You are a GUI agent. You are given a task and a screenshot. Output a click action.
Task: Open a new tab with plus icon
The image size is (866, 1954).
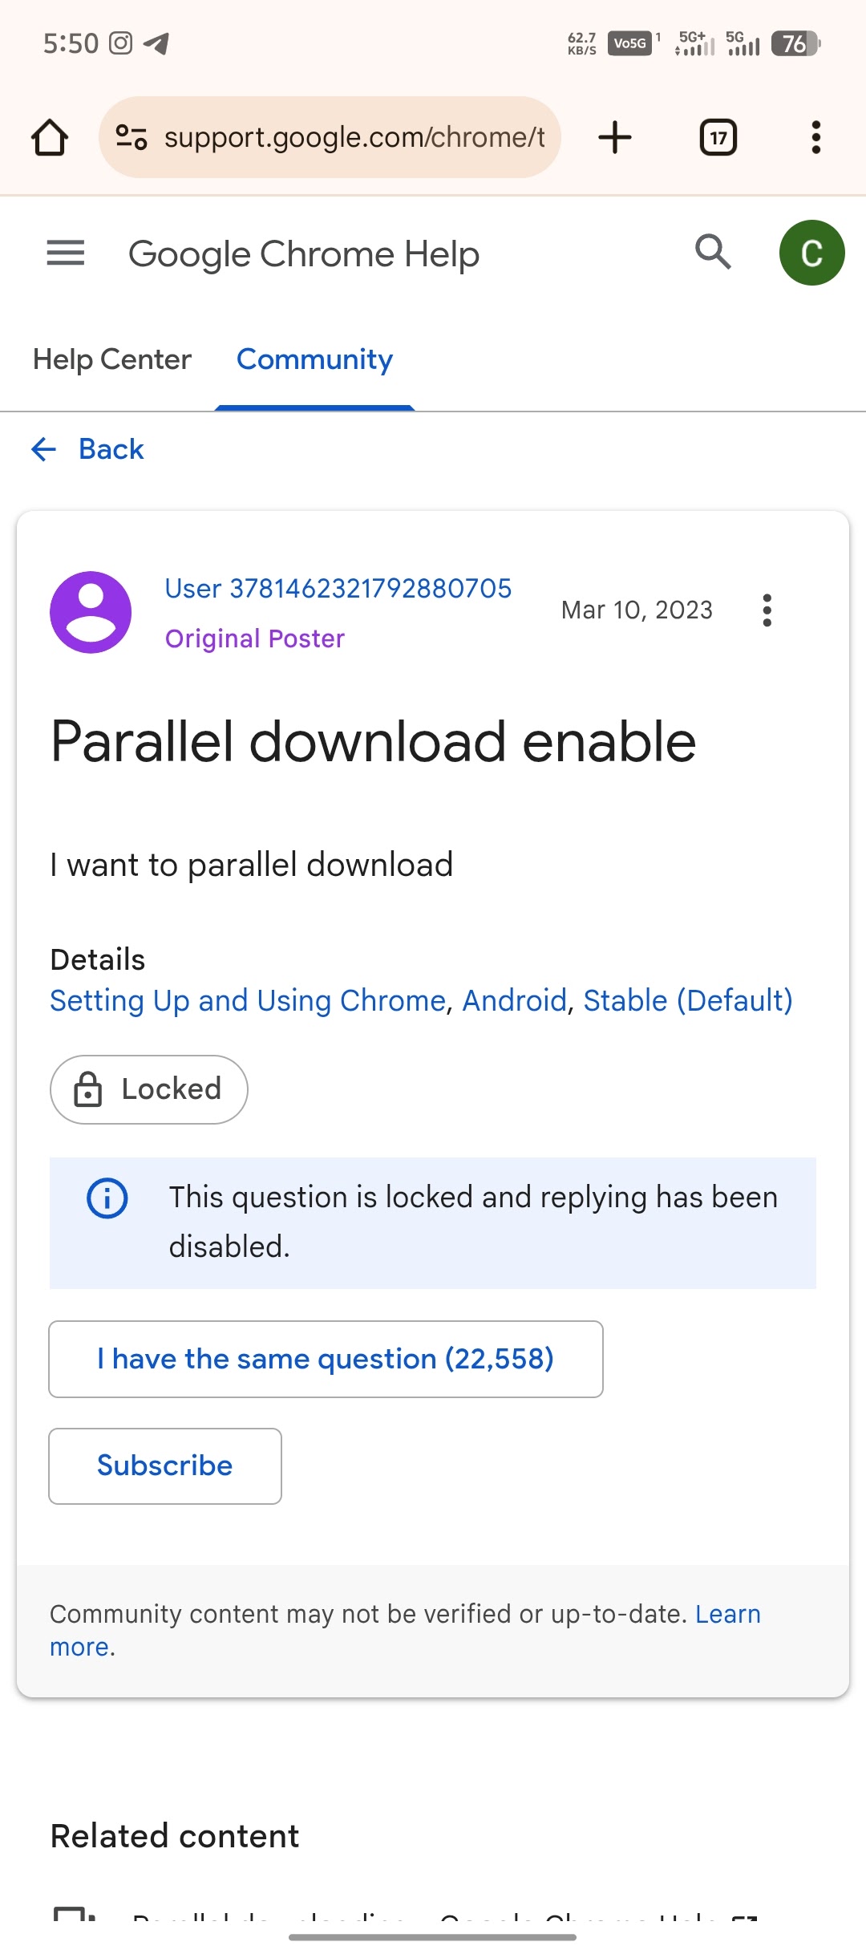coord(615,137)
